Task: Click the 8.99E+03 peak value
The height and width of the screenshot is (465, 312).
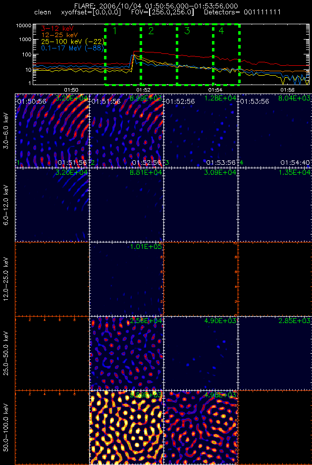Action: tap(146, 98)
